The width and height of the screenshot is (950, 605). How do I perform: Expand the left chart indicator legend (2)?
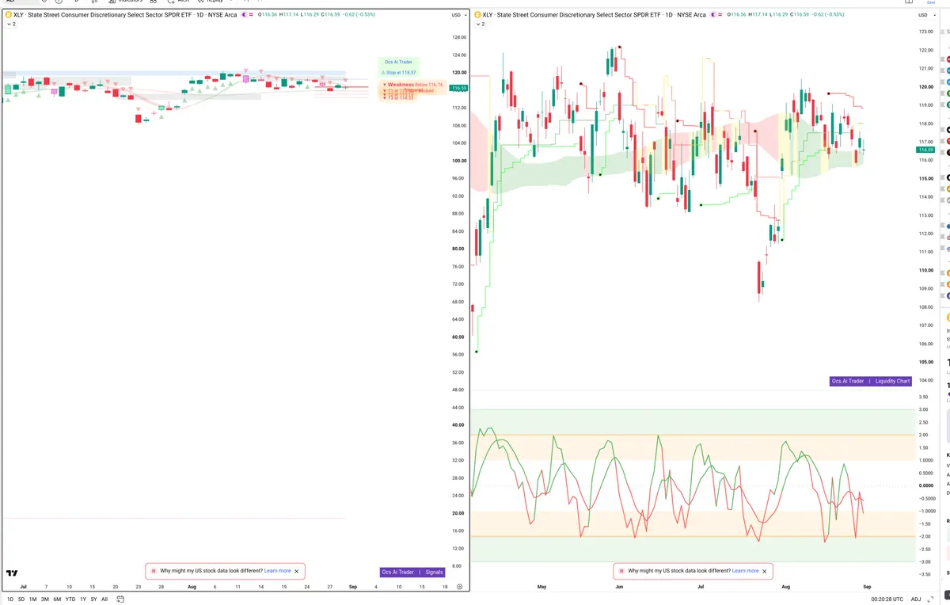point(10,25)
